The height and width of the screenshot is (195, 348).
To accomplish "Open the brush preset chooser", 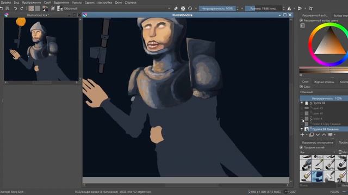I will tap(60, 9).
